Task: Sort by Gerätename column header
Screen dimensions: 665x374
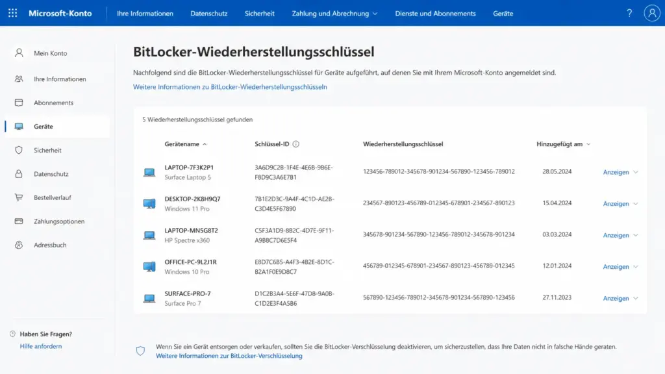Action: point(186,144)
